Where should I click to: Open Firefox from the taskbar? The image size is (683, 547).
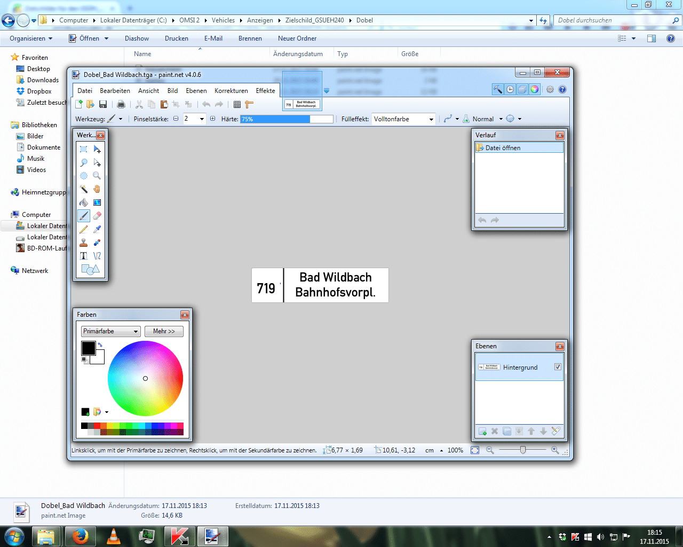[80, 536]
